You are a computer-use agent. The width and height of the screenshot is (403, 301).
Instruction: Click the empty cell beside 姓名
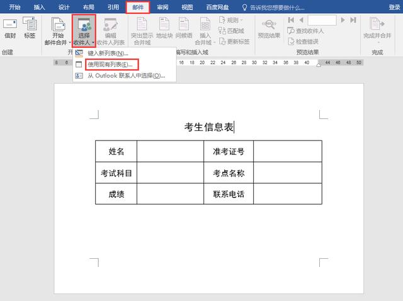170,151
